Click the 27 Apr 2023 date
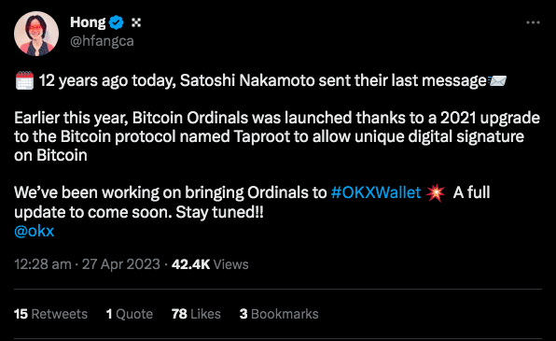Screen dimensions: 556x341 (121, 264)
